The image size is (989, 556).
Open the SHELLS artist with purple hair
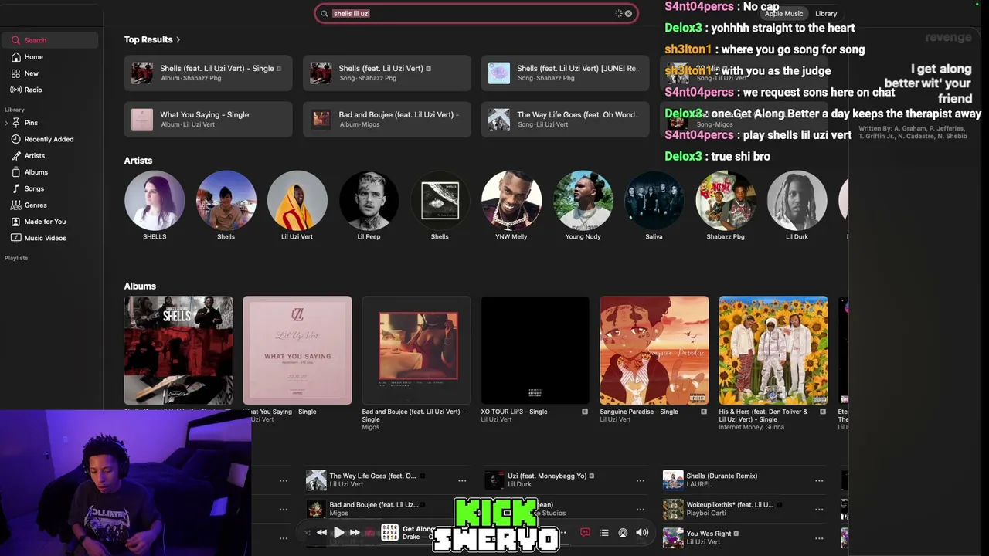coord(155,201)
